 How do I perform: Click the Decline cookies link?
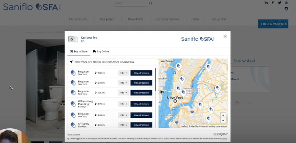pyautogui.click(x=224, y=139)
